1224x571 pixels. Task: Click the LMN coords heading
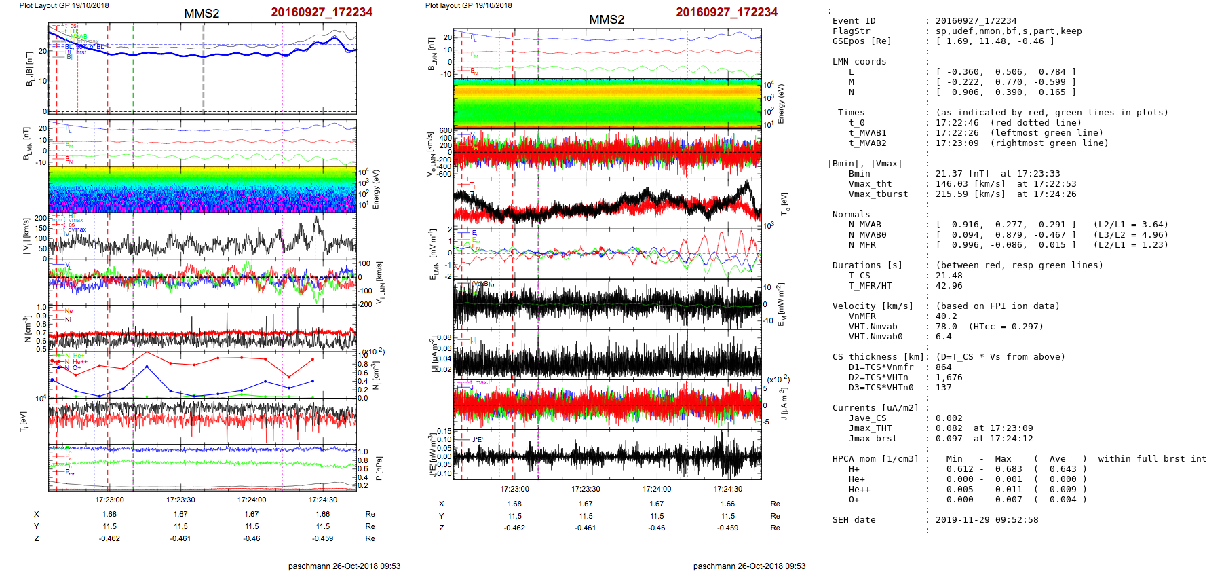point(859,62)
